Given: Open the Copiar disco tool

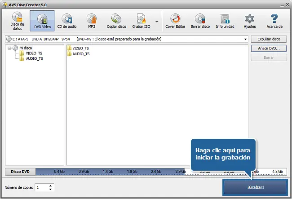Looking at the screenshot, I should coord(116,21).
